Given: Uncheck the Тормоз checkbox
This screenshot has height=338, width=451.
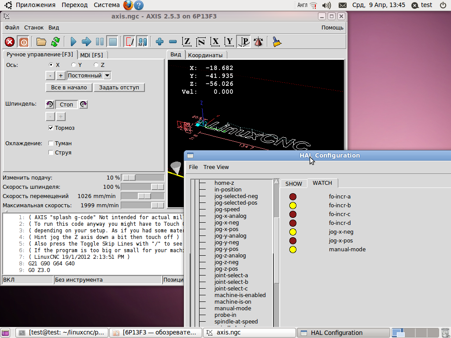Looking at the screenshot, I should pos(51,128).
